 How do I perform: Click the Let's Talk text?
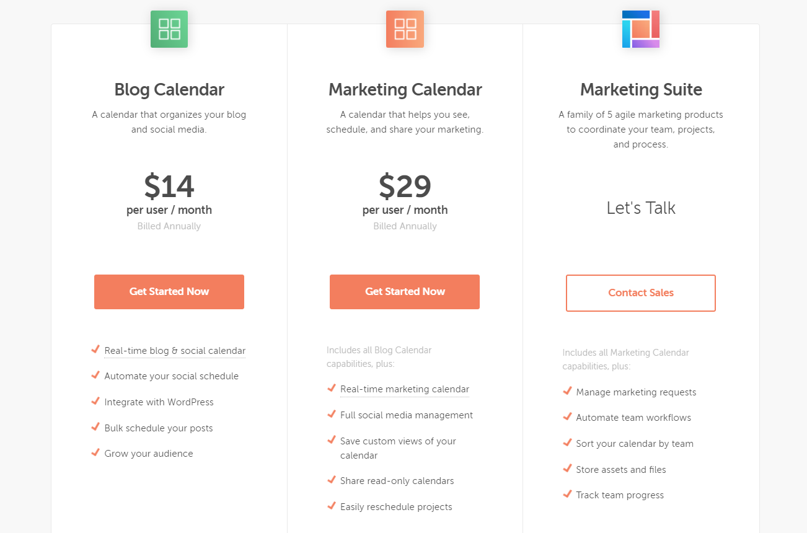641,208
